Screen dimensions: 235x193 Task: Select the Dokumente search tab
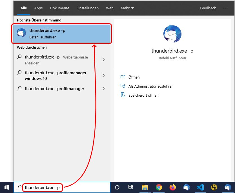point(59,8)
